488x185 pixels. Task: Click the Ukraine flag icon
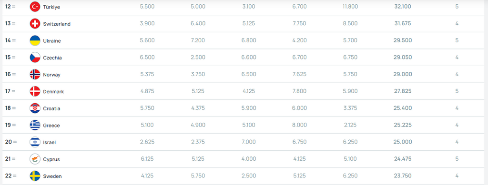(x=35, y=41)
